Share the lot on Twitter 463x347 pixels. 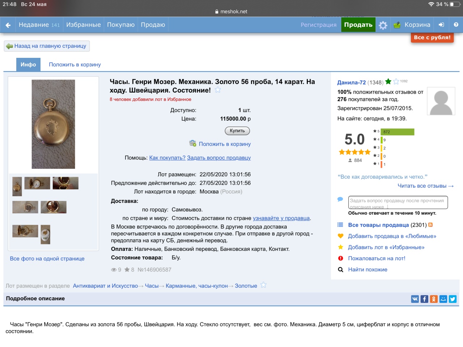pos(453,299)
